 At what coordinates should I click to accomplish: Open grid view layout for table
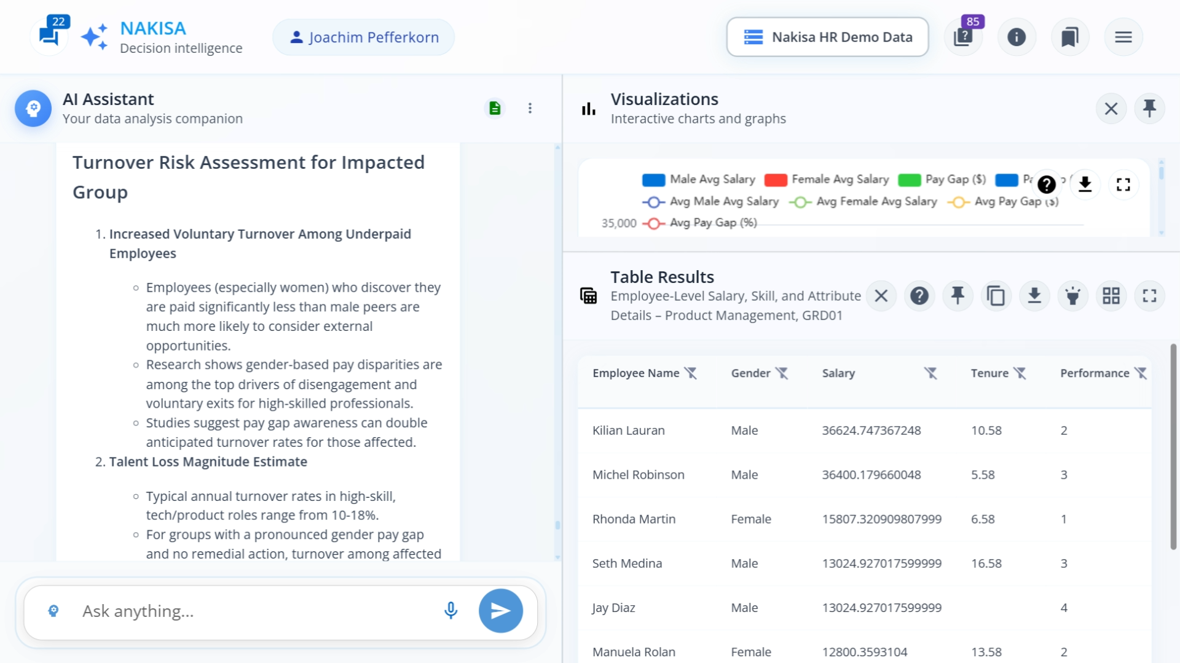(x=1111, y=296)
